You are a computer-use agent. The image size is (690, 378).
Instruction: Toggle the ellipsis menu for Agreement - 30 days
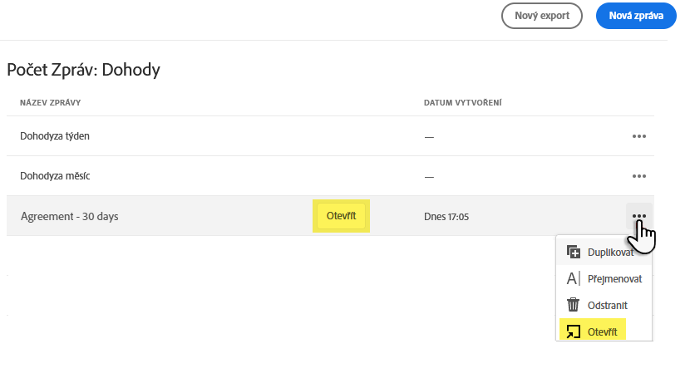[639, 216]
